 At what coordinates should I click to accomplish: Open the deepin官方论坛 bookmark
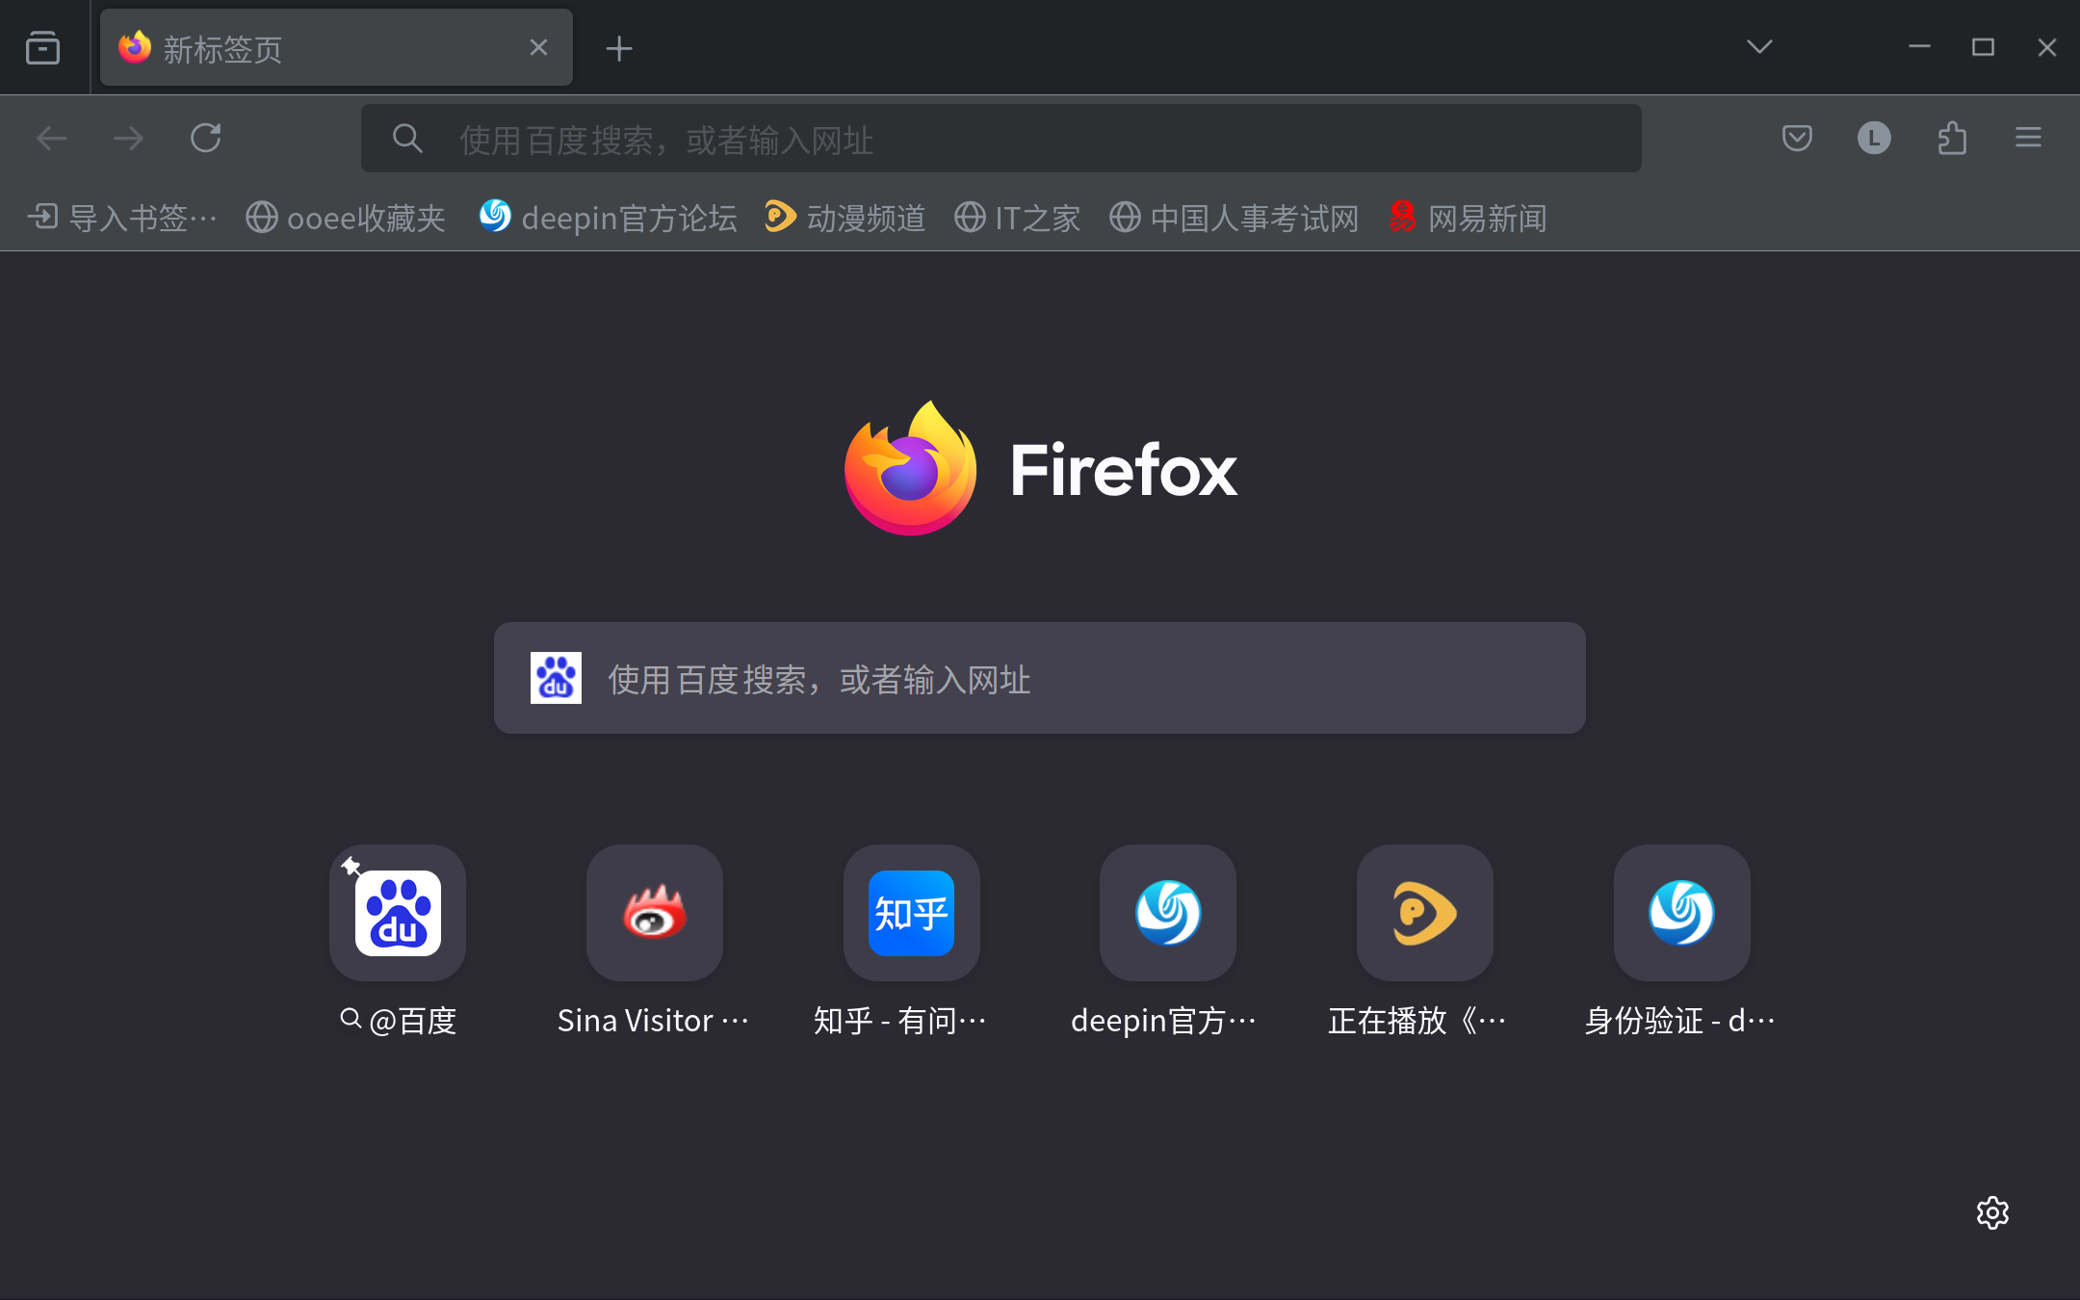coord(609,218)
